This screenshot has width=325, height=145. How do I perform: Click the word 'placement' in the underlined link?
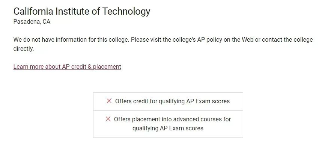[x=107, y=66]
